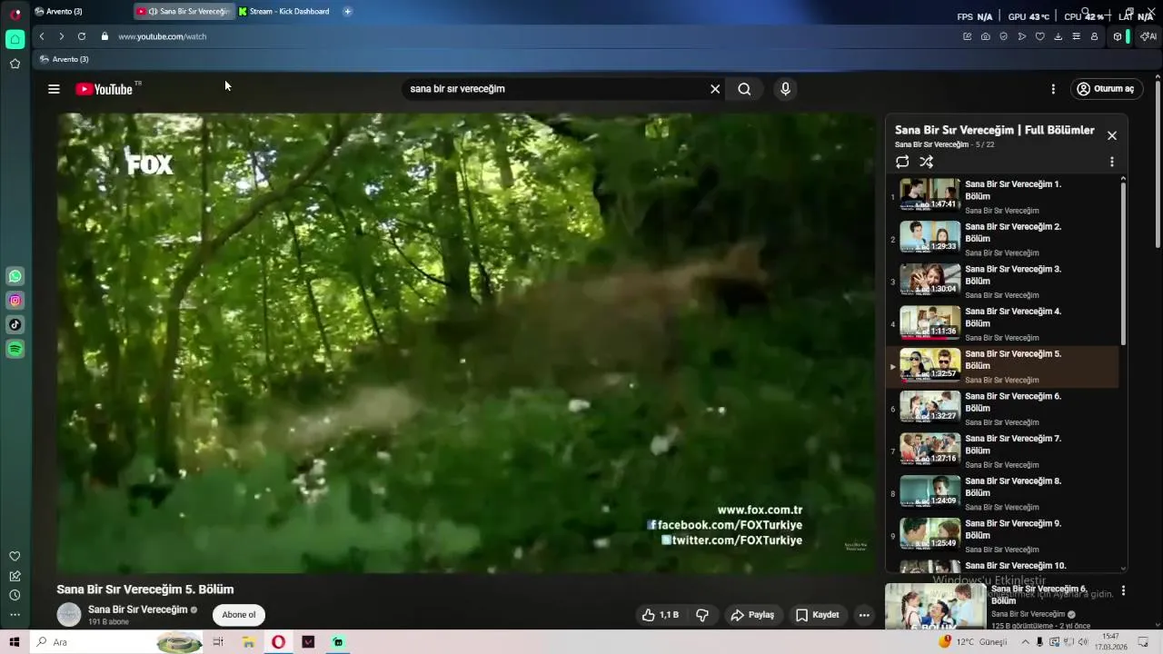Toggle playlist shuffle
The height and width of the screenshot is (654, 1163).
[x=926, y=162]
